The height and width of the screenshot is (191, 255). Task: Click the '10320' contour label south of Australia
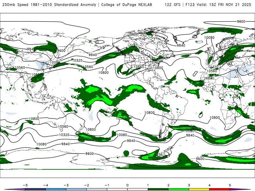[x=64, y=135]
